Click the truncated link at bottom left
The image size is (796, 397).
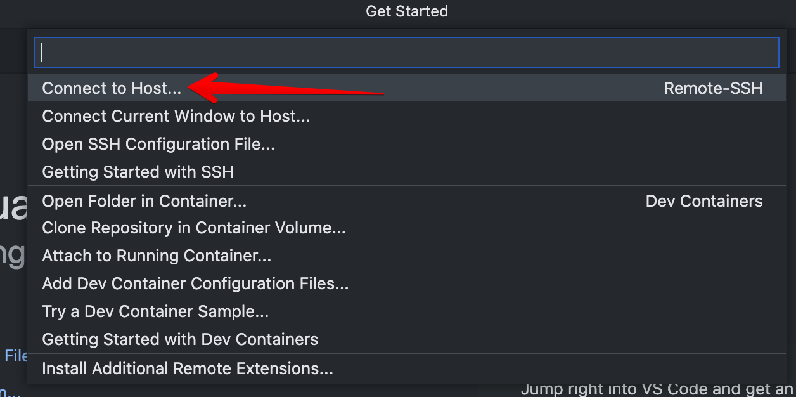[10, 393]
